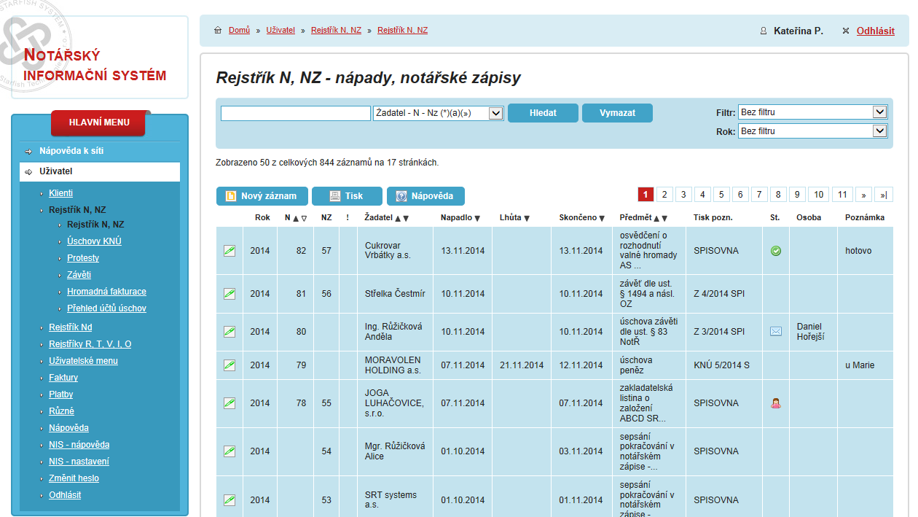Image resolution: width=918 pixels, height=517 pixels.
Task: Click the search text input field
Action: pyautogui.click(x=296, y=114)
